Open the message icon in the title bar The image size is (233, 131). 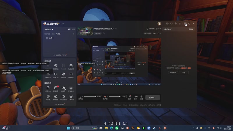tap(167, 24)
